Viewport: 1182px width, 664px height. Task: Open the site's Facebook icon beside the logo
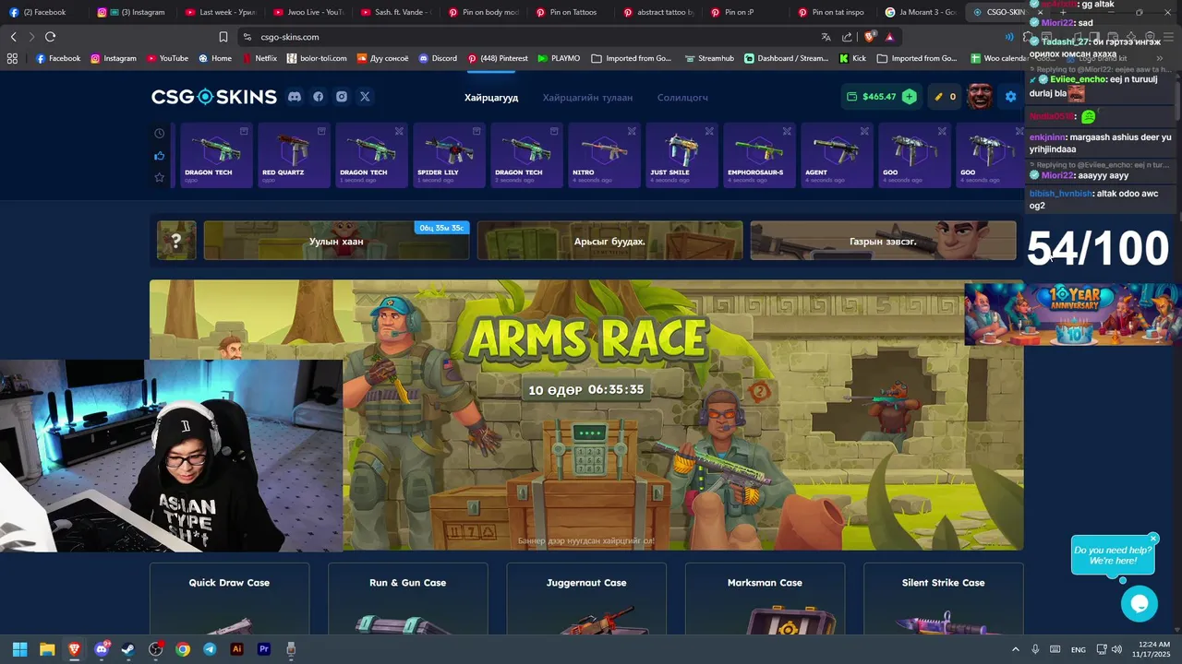(x=319, y=97)
